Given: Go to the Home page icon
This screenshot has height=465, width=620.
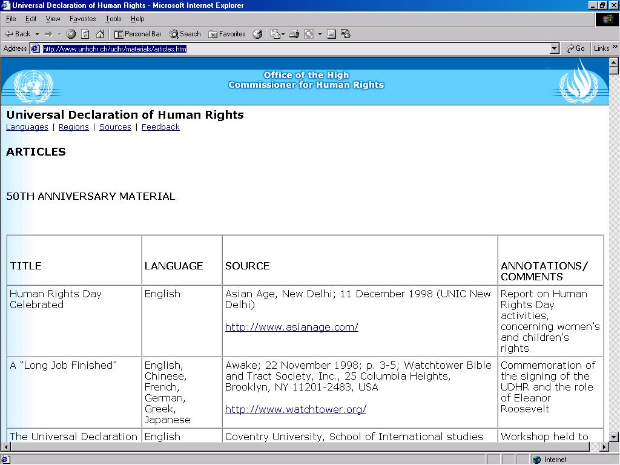Looking at the screenshot, I should tap(100, 34).
